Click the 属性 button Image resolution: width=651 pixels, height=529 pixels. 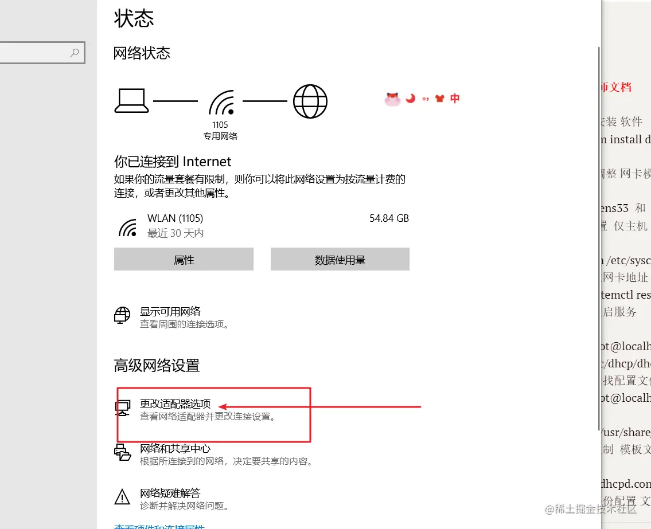click(x=184, y=259)
